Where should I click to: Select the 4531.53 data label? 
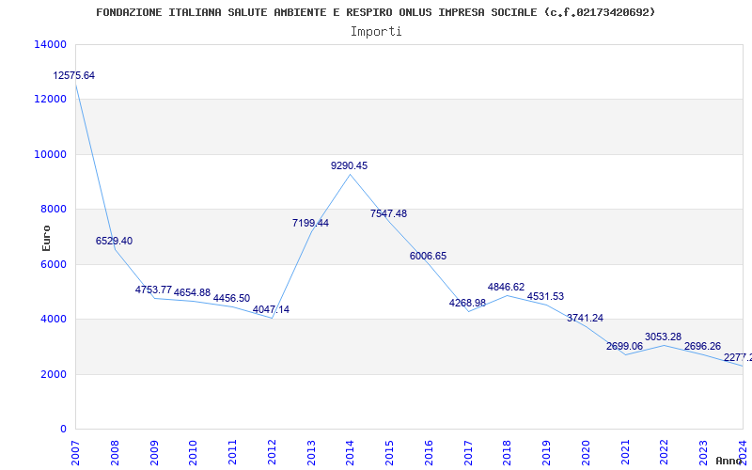pyautogui.click(x=545, y=296)
